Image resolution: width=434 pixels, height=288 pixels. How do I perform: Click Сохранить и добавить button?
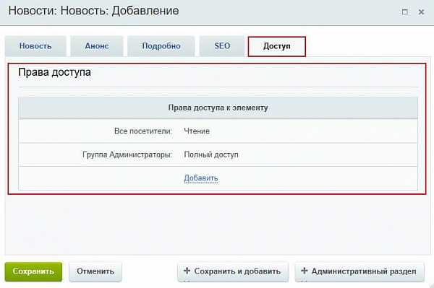click(233, 271)
